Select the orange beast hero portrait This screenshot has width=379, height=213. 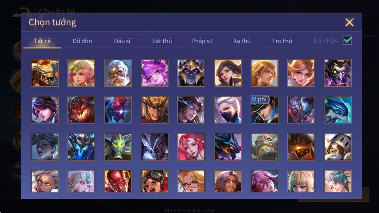click(45, 73)
